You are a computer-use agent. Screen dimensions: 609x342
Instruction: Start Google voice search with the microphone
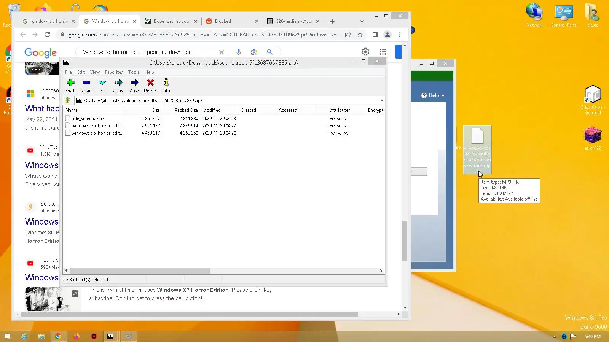[x=239, y=52]
